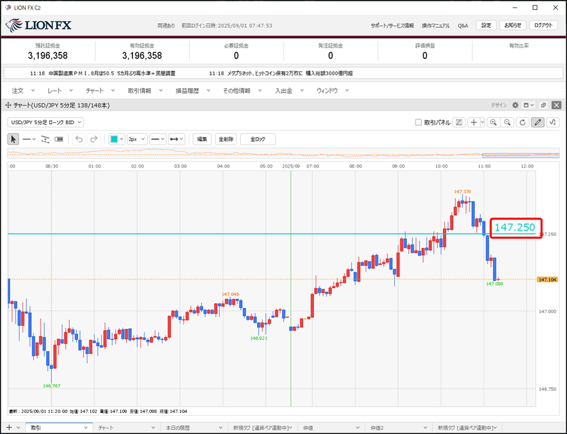Select the arrow pointer drawing tool
This screenshot has width=567, height=434.
(14, 139)
